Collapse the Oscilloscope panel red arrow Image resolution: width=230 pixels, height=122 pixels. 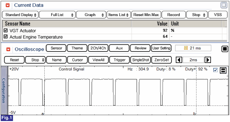coord(8,49)
